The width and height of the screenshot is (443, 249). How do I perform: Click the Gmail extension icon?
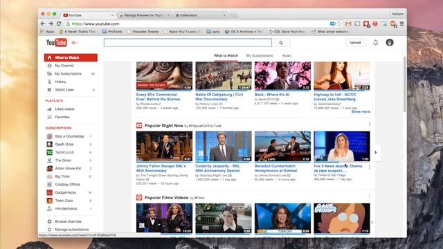click(x=348, y=24)
